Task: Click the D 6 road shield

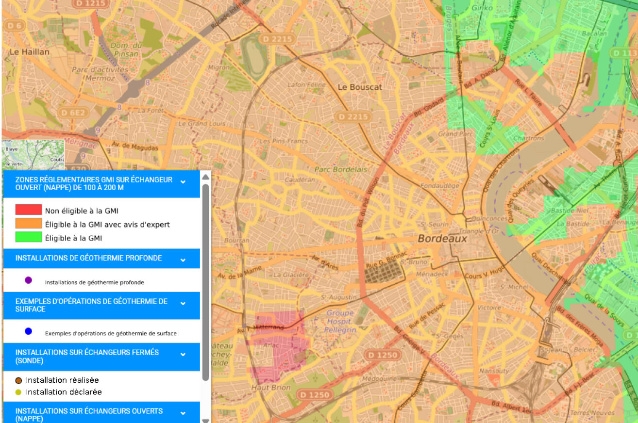Action: pos(14,26)
